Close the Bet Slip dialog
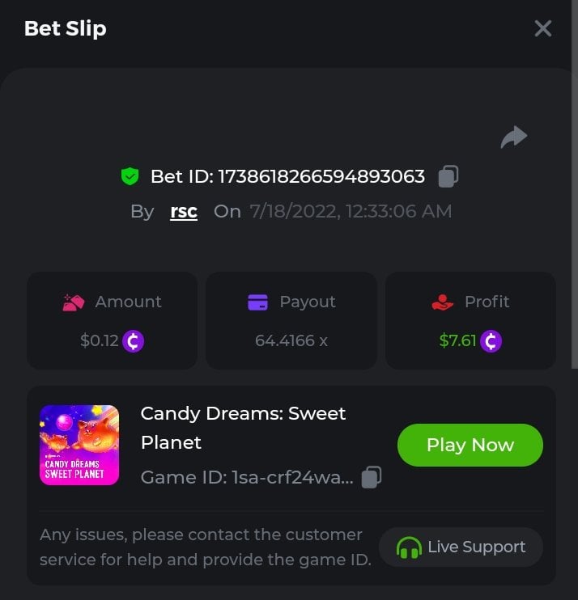Viewport: 578px width, 600px height. tap(542, 28)
